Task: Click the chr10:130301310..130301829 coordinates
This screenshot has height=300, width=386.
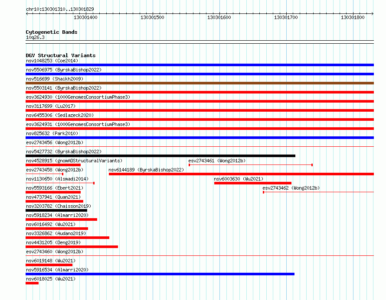Action: 60,10
